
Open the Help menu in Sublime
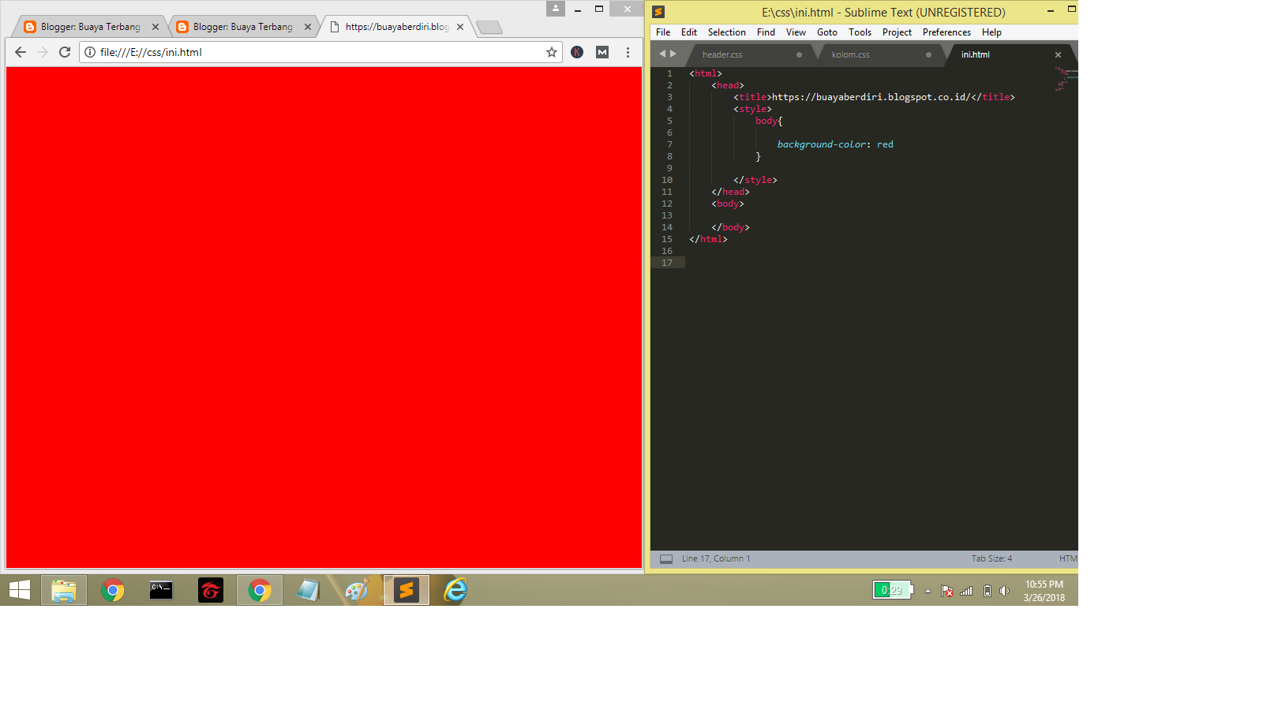click(991, 32)
